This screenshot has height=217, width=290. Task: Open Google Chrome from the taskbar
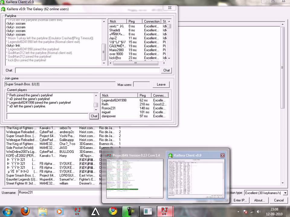[113, 212]
